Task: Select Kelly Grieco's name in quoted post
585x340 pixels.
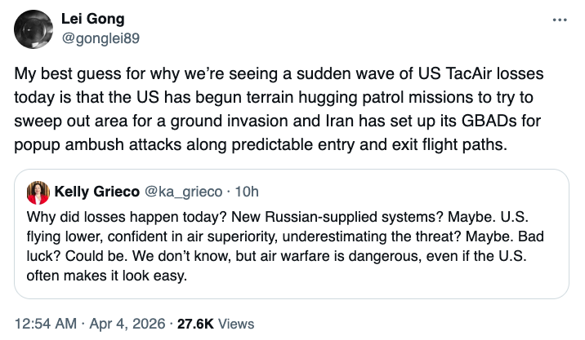Action: point(95,192)
